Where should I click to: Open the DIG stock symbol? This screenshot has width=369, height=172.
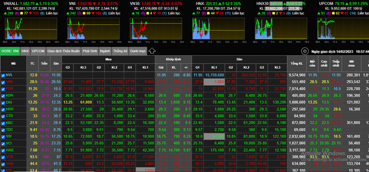point(9,102)
